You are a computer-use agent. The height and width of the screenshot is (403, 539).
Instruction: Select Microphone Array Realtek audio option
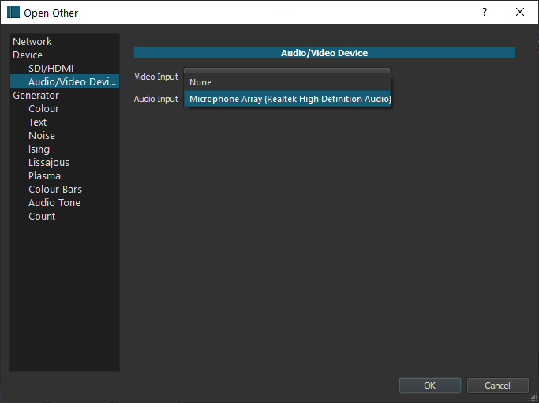click(x=287, y=99)
